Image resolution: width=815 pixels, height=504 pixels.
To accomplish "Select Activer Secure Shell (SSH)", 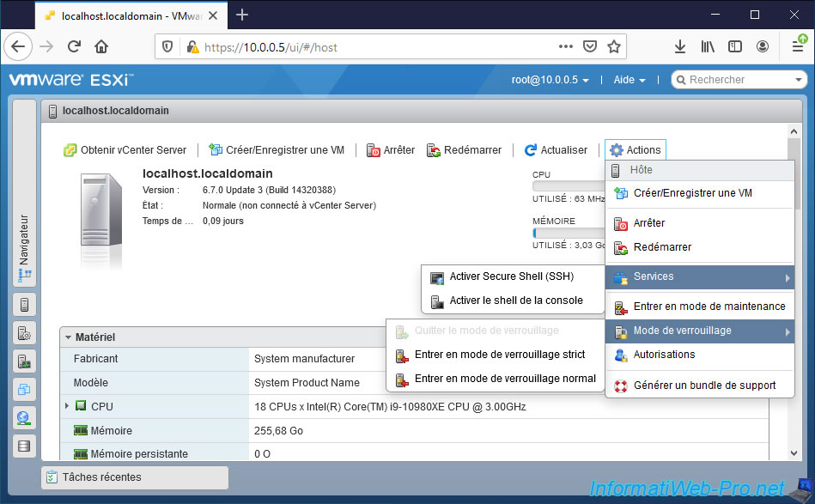I will (x=511, y=276).
